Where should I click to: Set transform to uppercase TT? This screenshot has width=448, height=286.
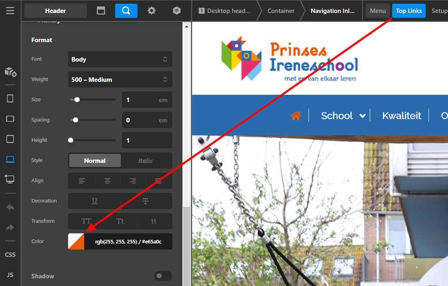(86, 221)
